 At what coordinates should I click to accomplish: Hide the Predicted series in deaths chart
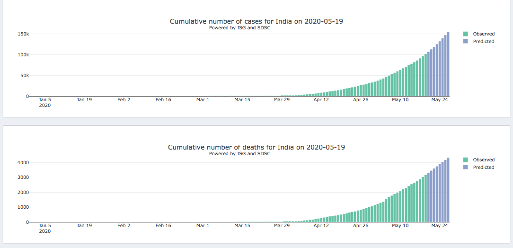pos(483,168)
